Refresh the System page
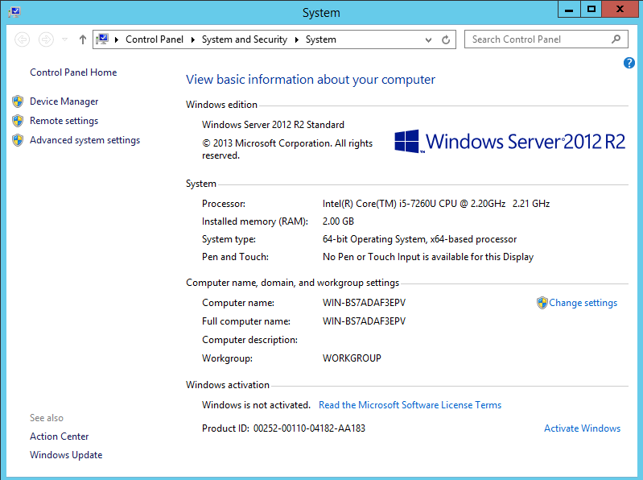Image resolution: width=643 pixels, height=480 pixels. pos(446,39)
